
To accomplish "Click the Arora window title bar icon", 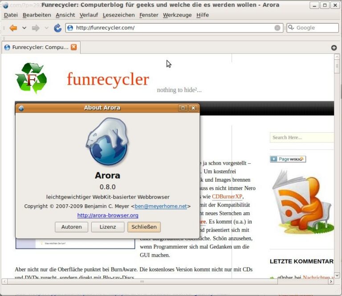I will [6, 5].
